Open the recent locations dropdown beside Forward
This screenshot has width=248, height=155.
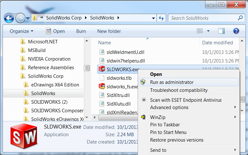point(28,18)
